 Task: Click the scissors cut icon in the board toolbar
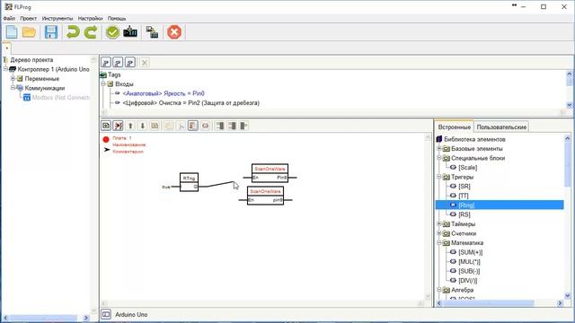pyautogui.click(x=181, y=126)
